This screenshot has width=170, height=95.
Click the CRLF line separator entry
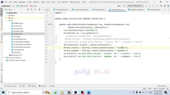pos(150,89)
